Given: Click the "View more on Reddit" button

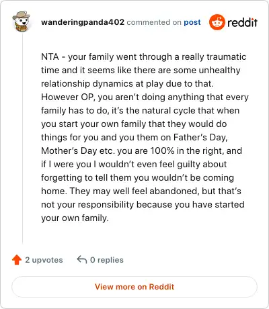Looking at the screenshot, I should pos(134,287).
